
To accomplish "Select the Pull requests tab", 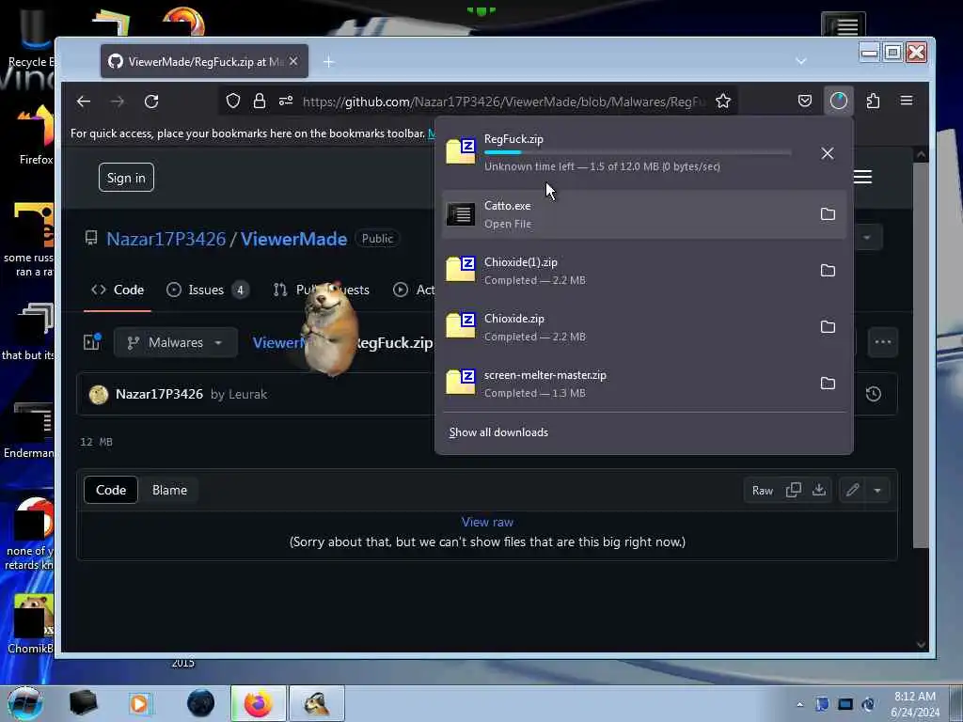I will click(x=322, y=290).
